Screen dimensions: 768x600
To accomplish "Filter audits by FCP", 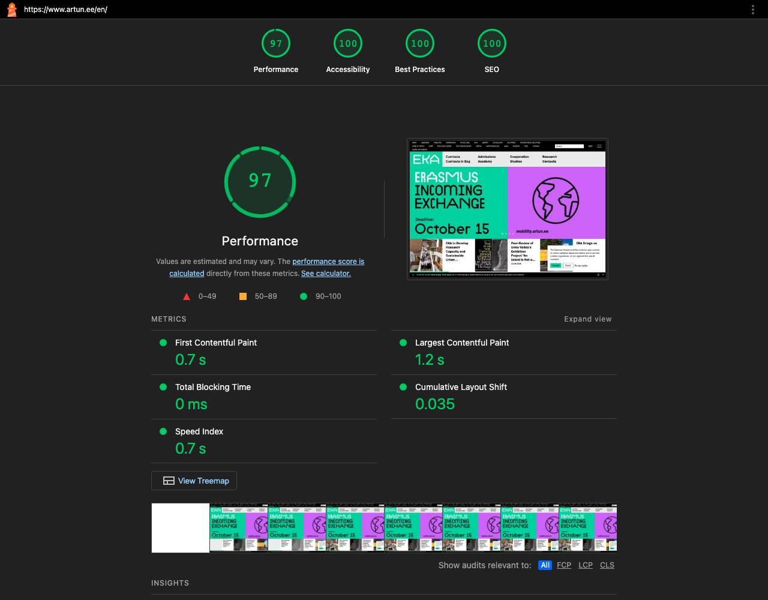I will click(x=564, y=565).
